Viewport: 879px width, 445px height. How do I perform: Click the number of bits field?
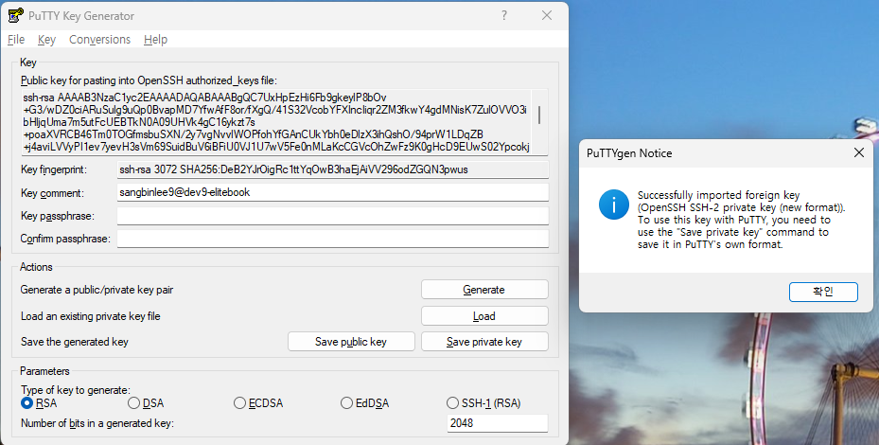click(498, 423)
